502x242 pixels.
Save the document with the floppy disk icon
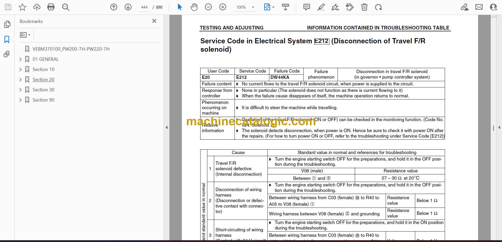tap(8, 7)
